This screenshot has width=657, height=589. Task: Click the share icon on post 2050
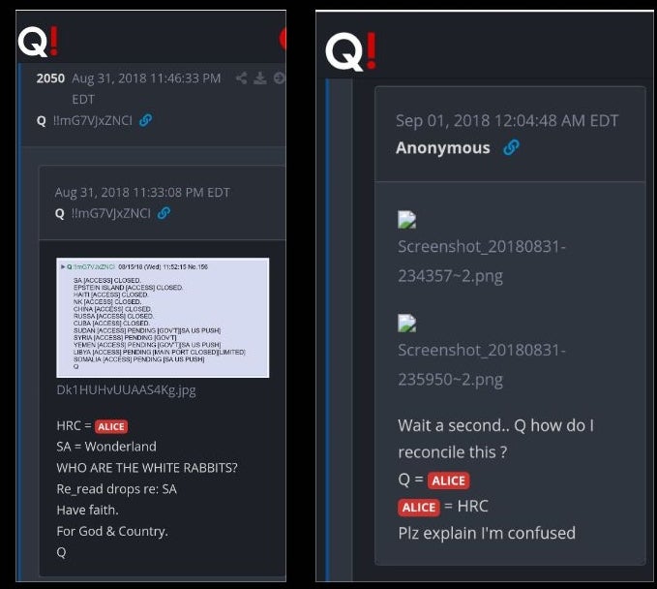241,78
